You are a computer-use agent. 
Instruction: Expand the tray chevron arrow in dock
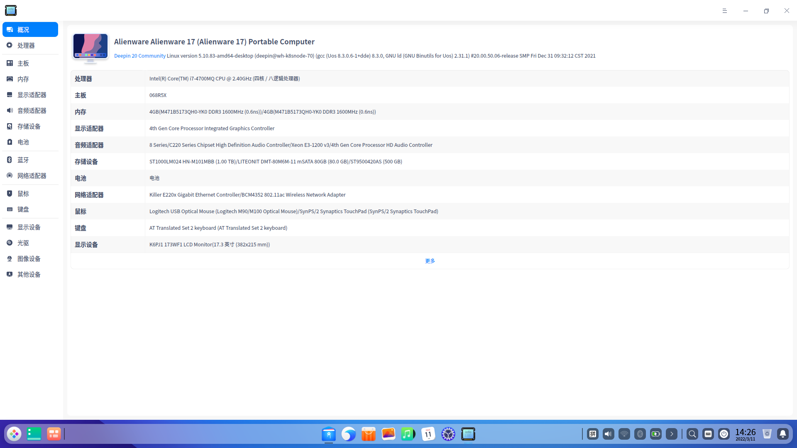coord(672,434)
